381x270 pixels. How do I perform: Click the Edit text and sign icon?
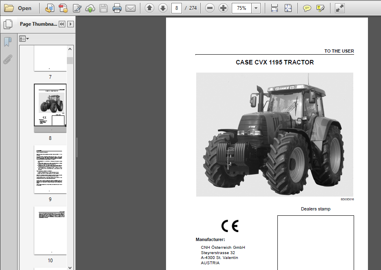[77, 8]
